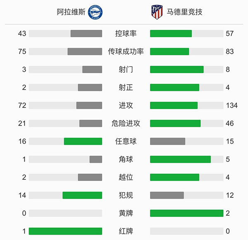
Task: Click the 控球率 stat label
Action: click(x=126, y=33)
